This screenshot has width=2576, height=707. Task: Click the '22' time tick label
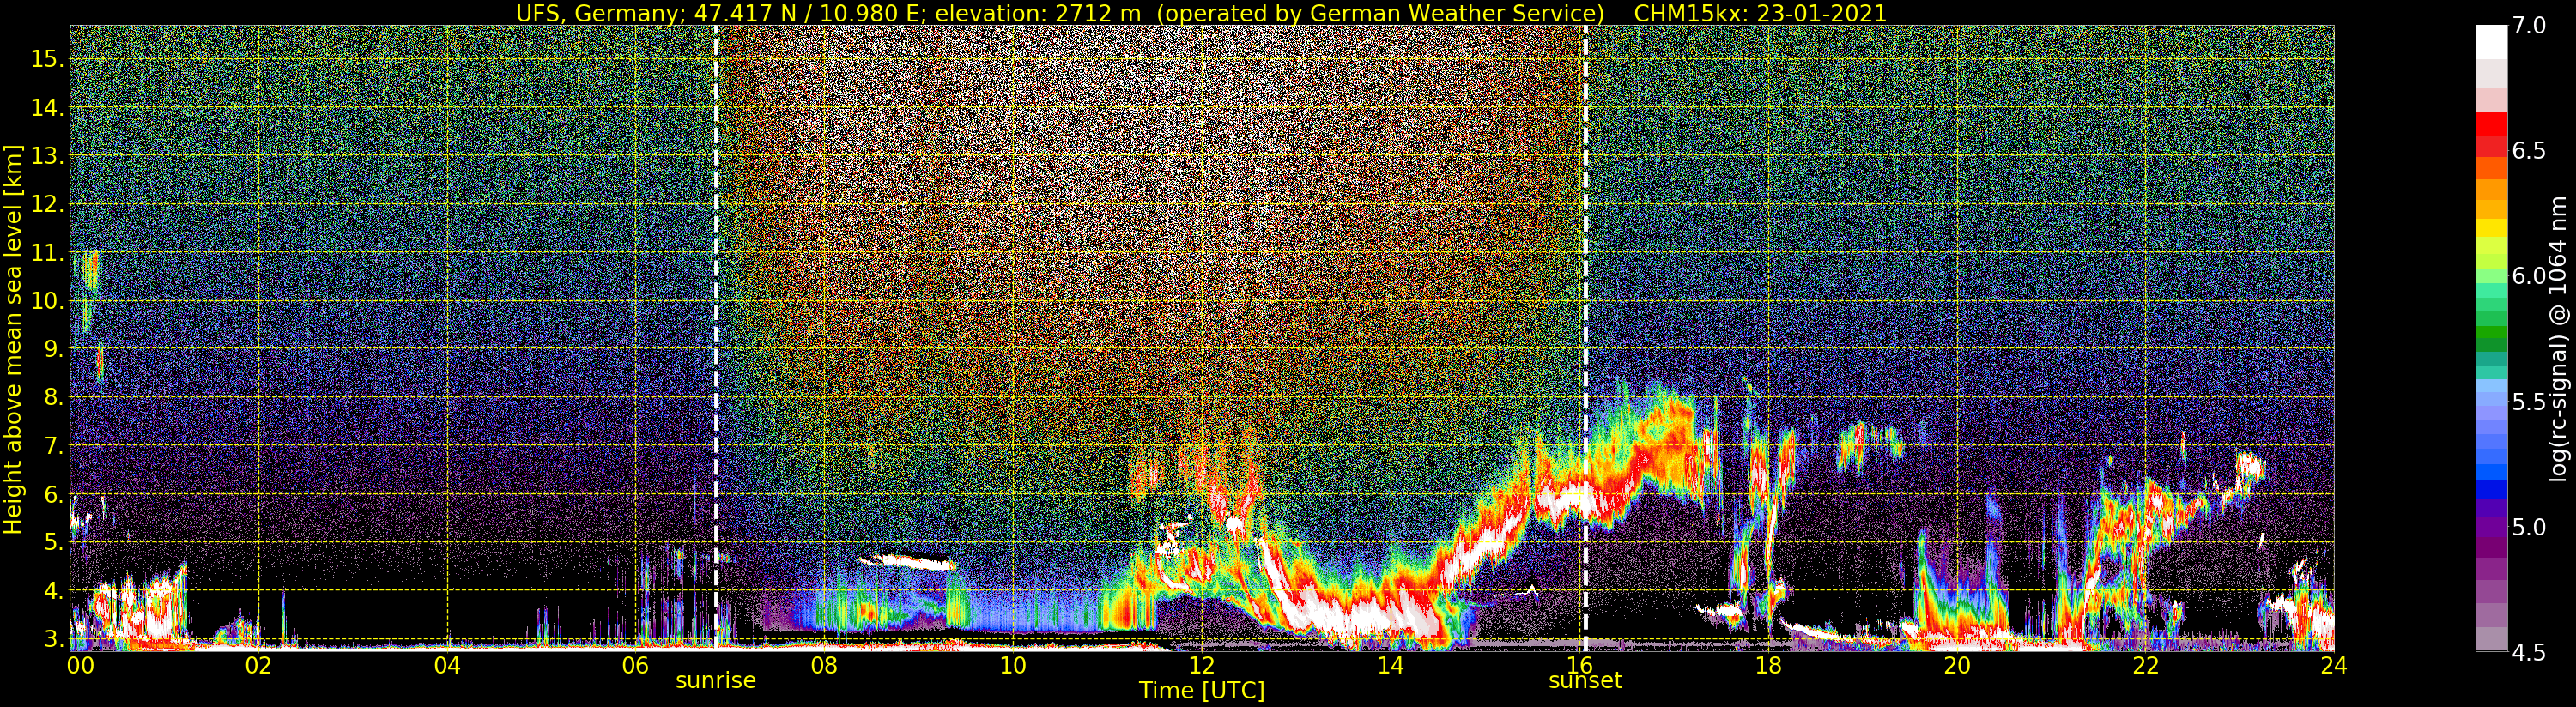pyautogui.click(x=2145, y=665)
